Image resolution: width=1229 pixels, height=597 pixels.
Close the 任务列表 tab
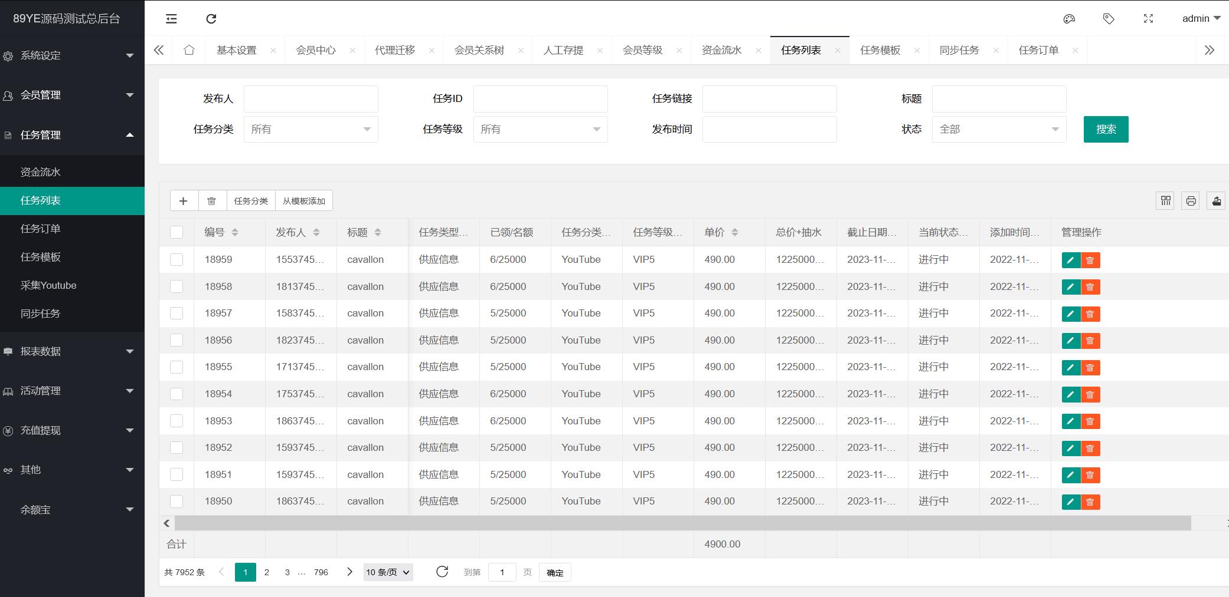pyautogui.click(x=838, y=51)
